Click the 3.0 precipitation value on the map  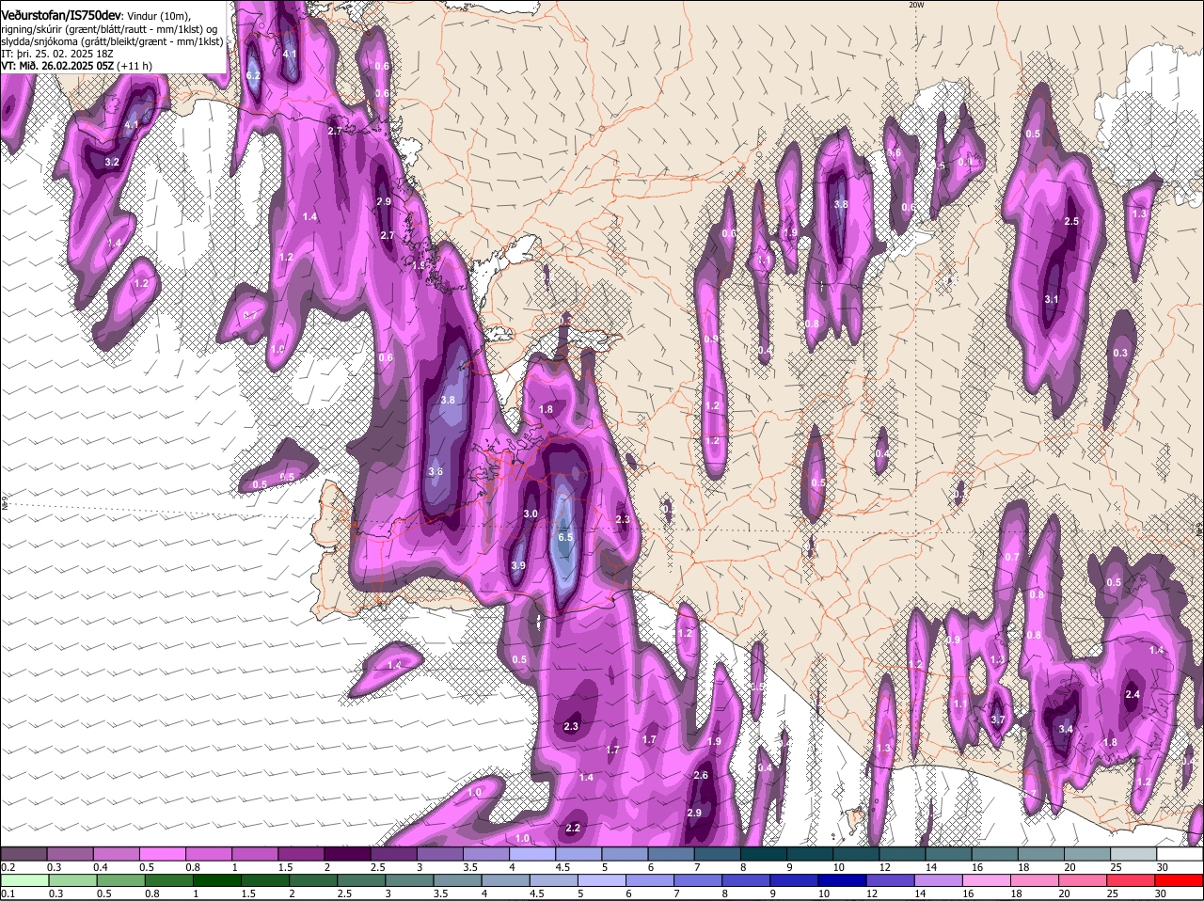click(x=531, y=514)
